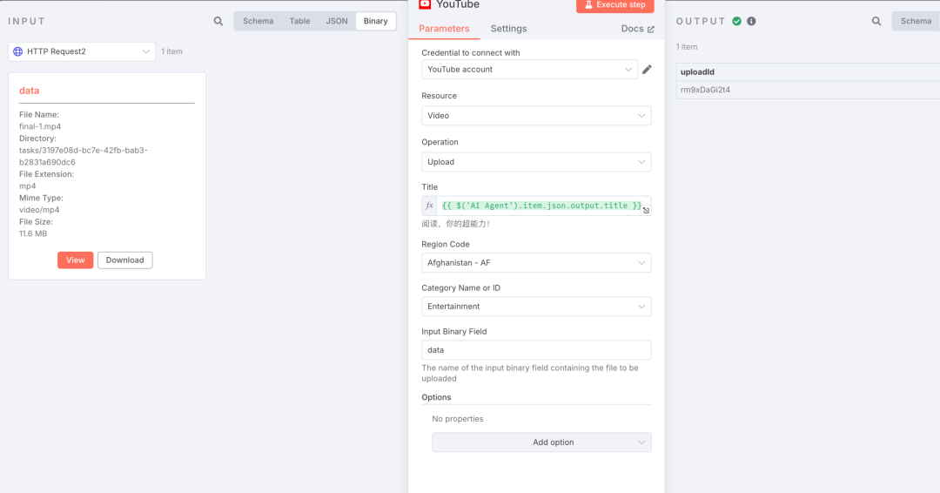Click the uploadId column header
The width and height of the screenshot is (940, 493).
point(697,72)
